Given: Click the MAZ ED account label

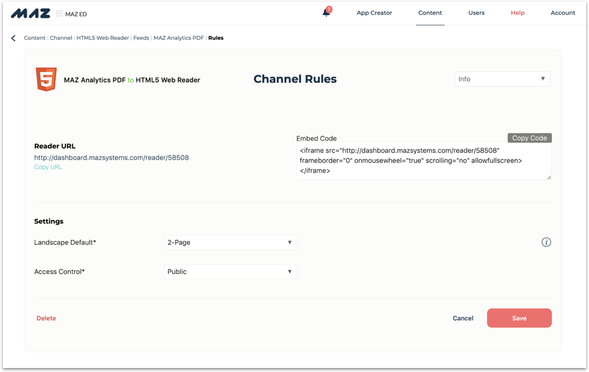Looking at the screenshot, I should coord(76,14).
